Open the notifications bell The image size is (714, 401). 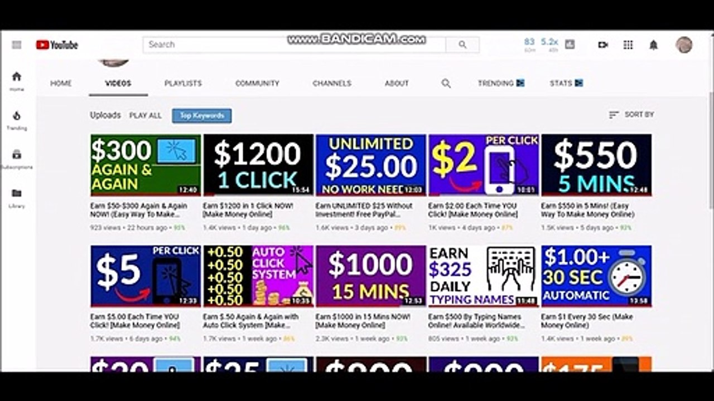click(x=654, y=45)
